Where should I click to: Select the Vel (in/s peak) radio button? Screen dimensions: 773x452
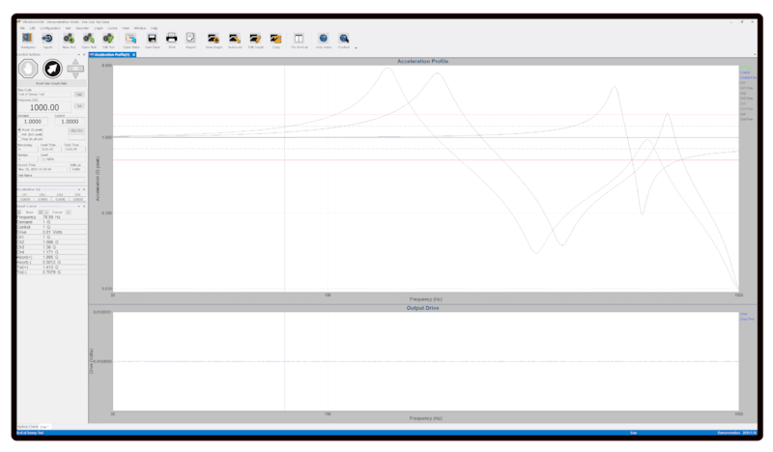pos(19,134)
